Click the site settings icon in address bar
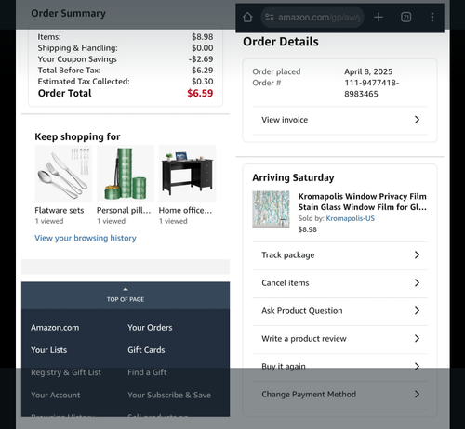Screen dimensions: 465x429 pos(270,17)
